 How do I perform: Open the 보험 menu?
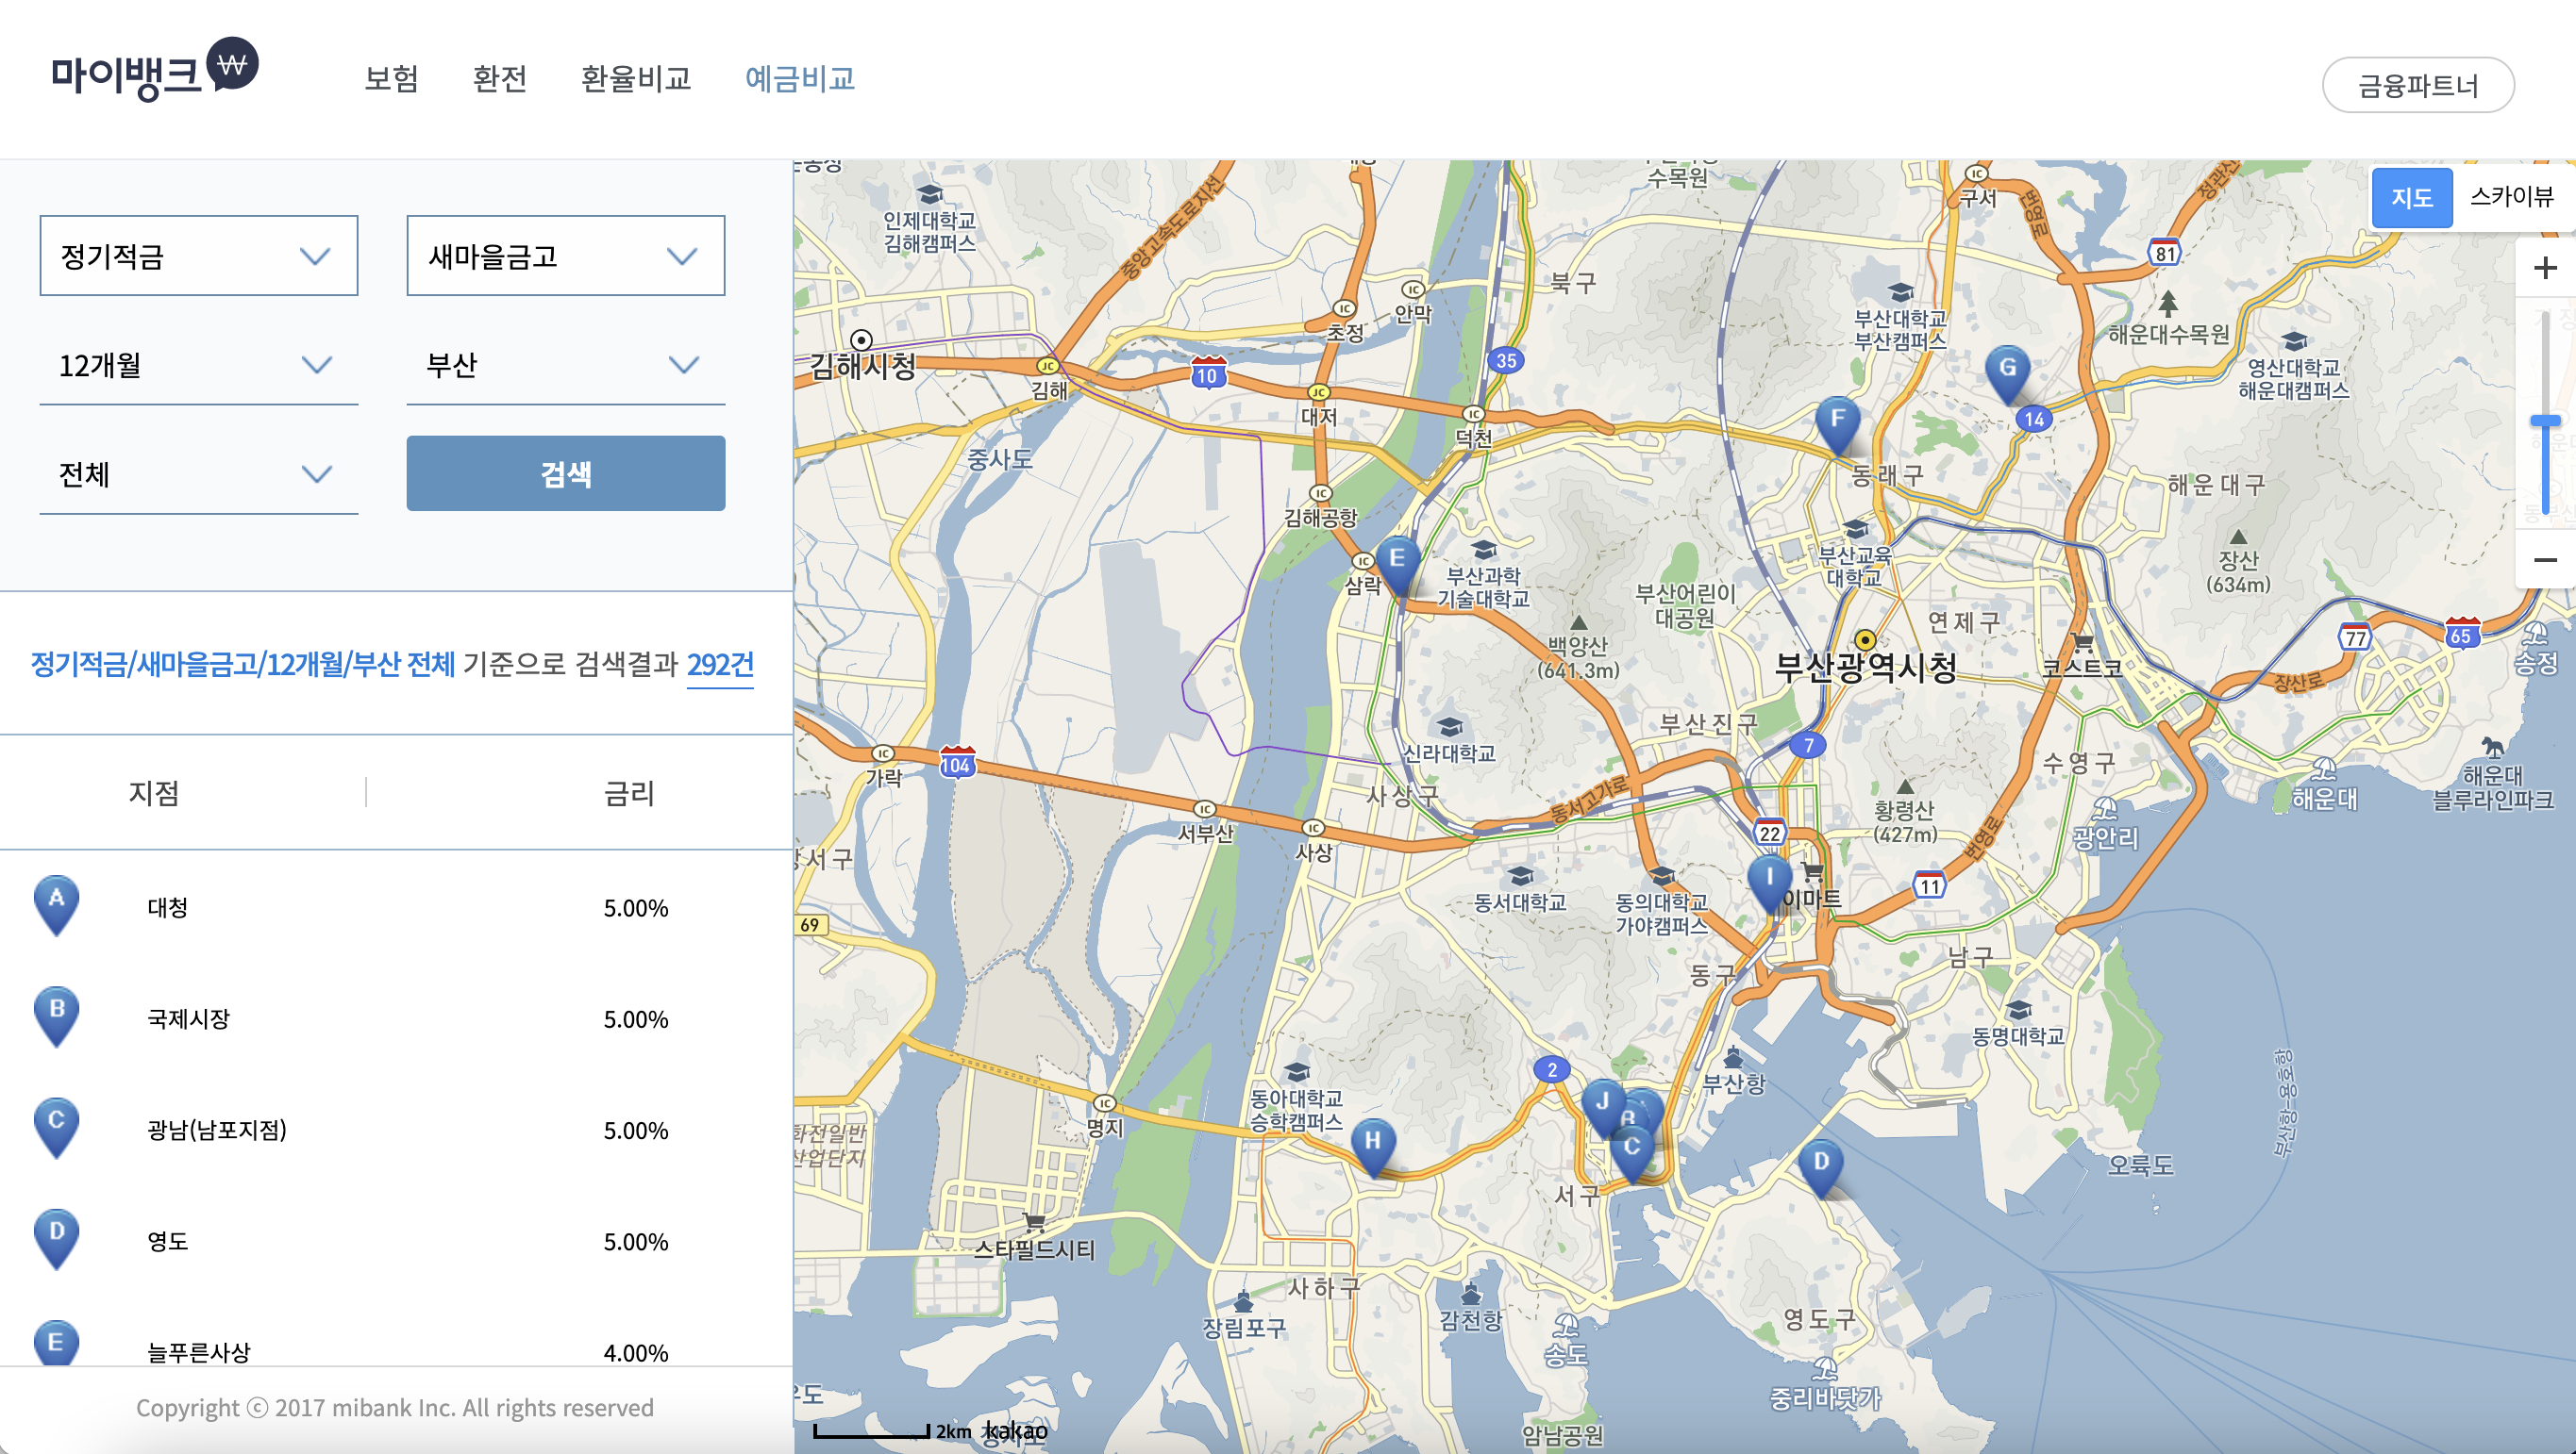(391, 78)
